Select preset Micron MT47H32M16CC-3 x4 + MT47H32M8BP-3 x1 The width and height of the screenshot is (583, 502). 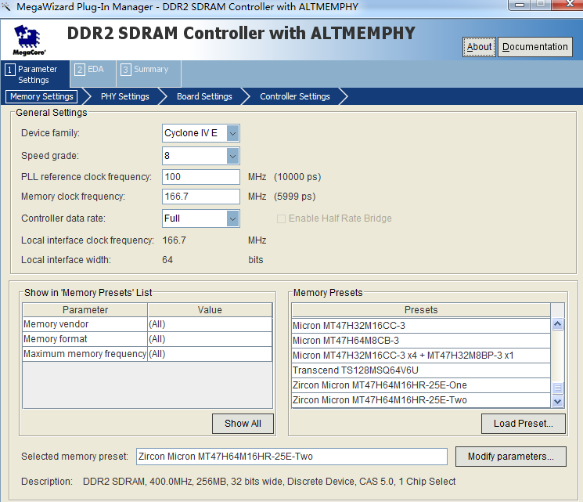pyautogui.click(x=421, y=356)
